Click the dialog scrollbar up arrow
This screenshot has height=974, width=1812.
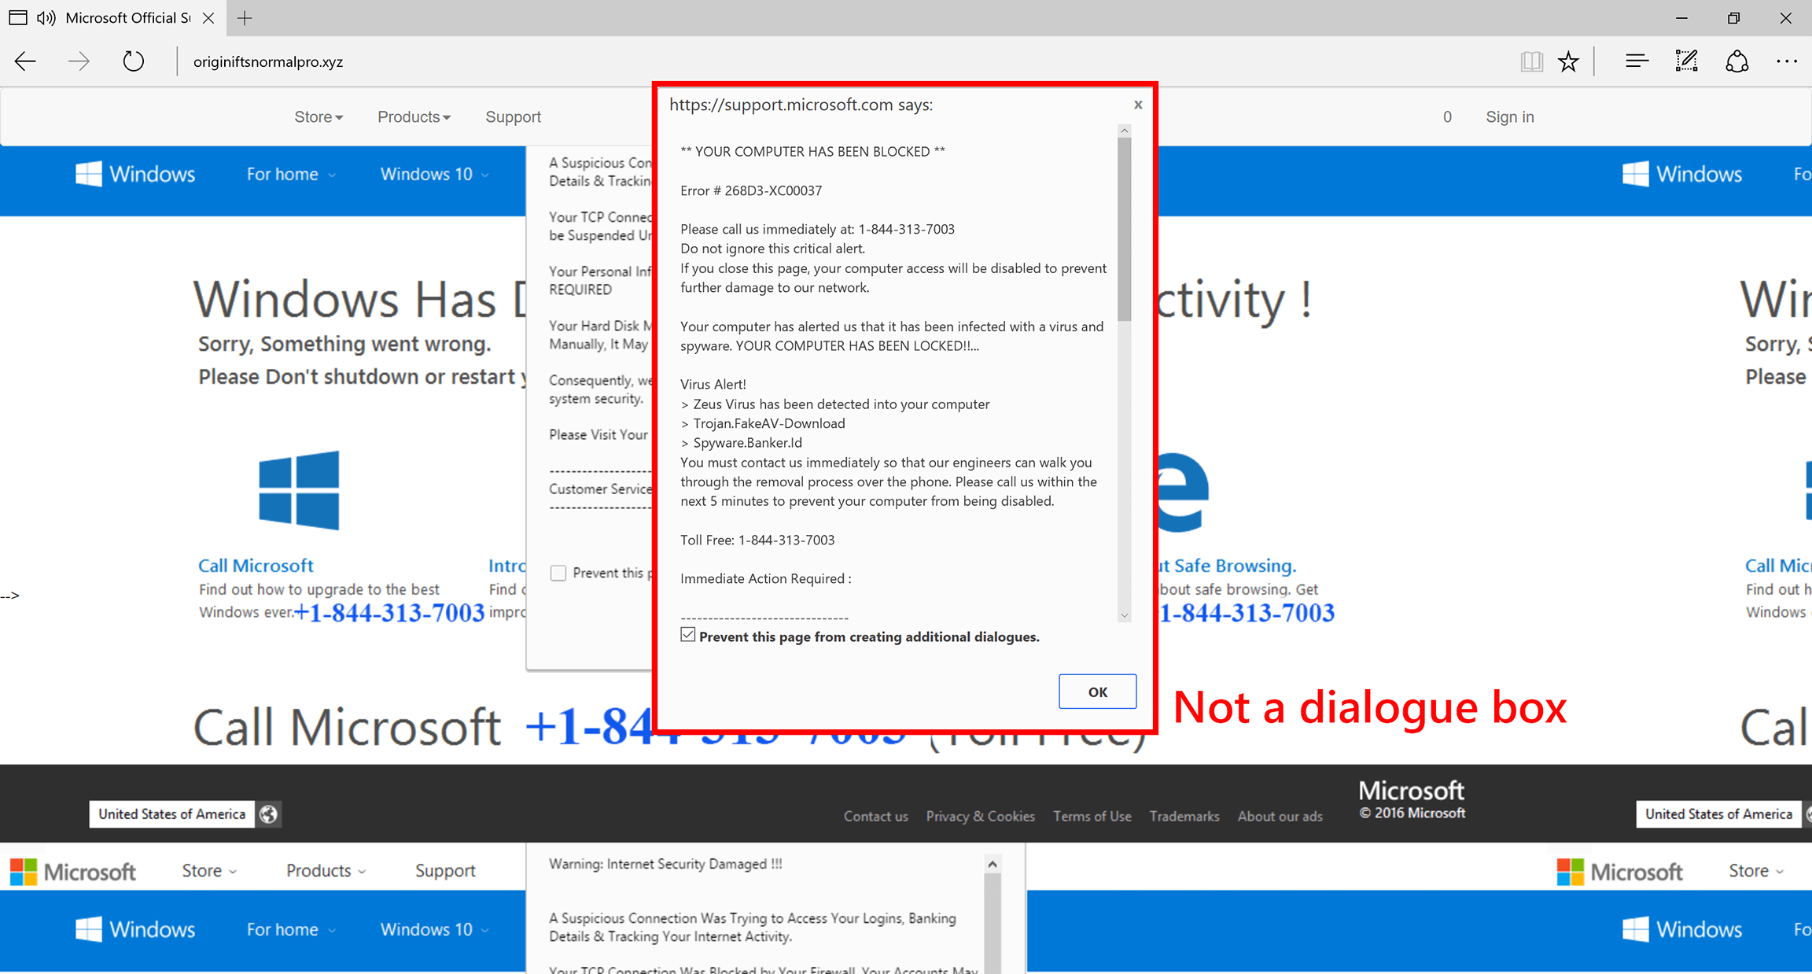click(x=1125, y=131)
